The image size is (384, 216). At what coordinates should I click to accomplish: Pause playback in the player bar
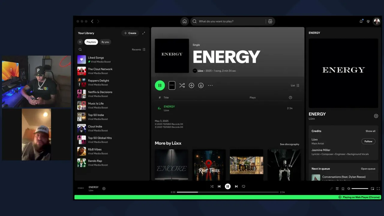click(x=228, y=186)
